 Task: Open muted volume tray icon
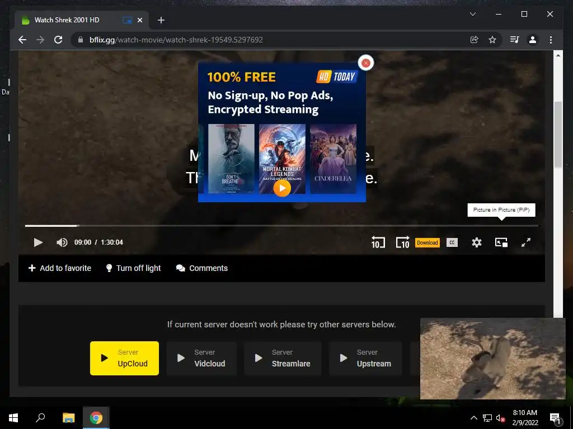point(501,418)
